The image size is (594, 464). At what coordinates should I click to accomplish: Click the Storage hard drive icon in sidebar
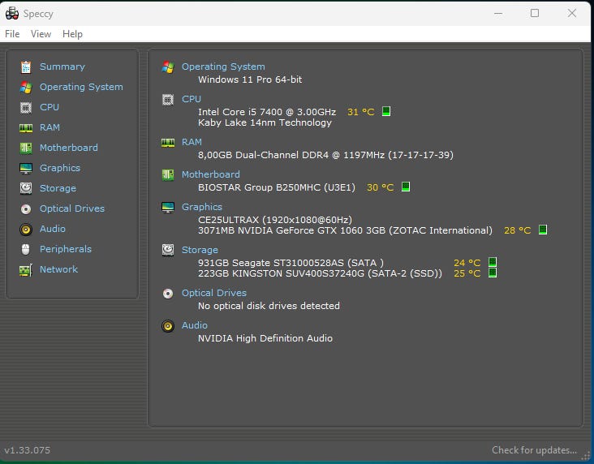pyautogui.click(x=26, y=188)
